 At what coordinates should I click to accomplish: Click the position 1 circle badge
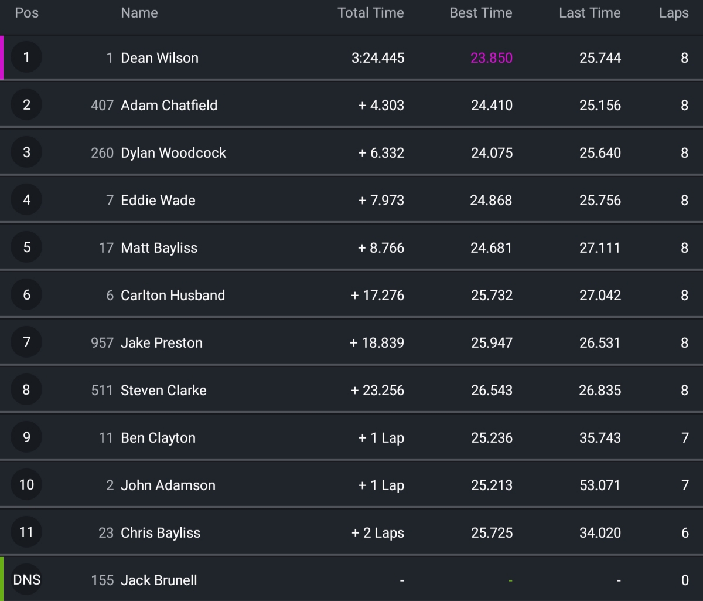tap(26, 57)
